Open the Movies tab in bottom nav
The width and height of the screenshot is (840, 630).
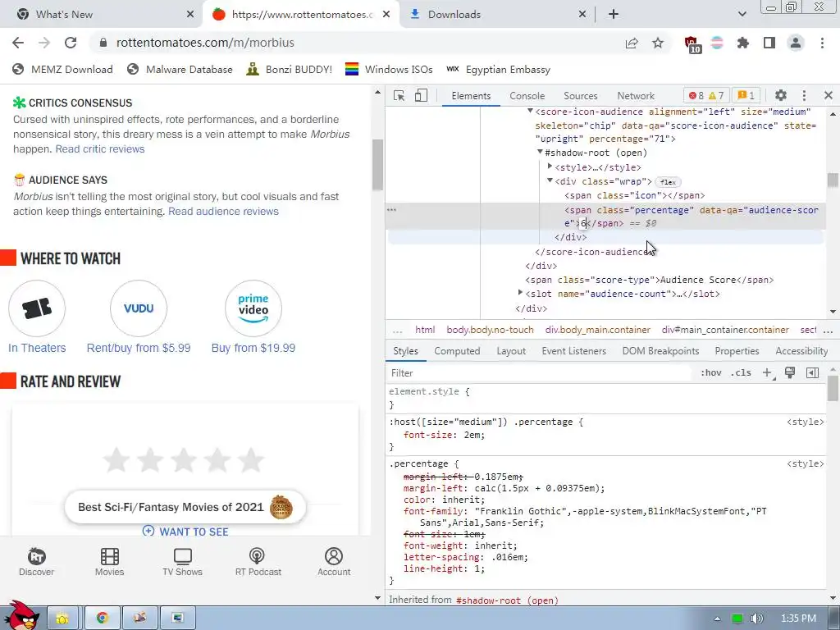click(x=109, y=561)
